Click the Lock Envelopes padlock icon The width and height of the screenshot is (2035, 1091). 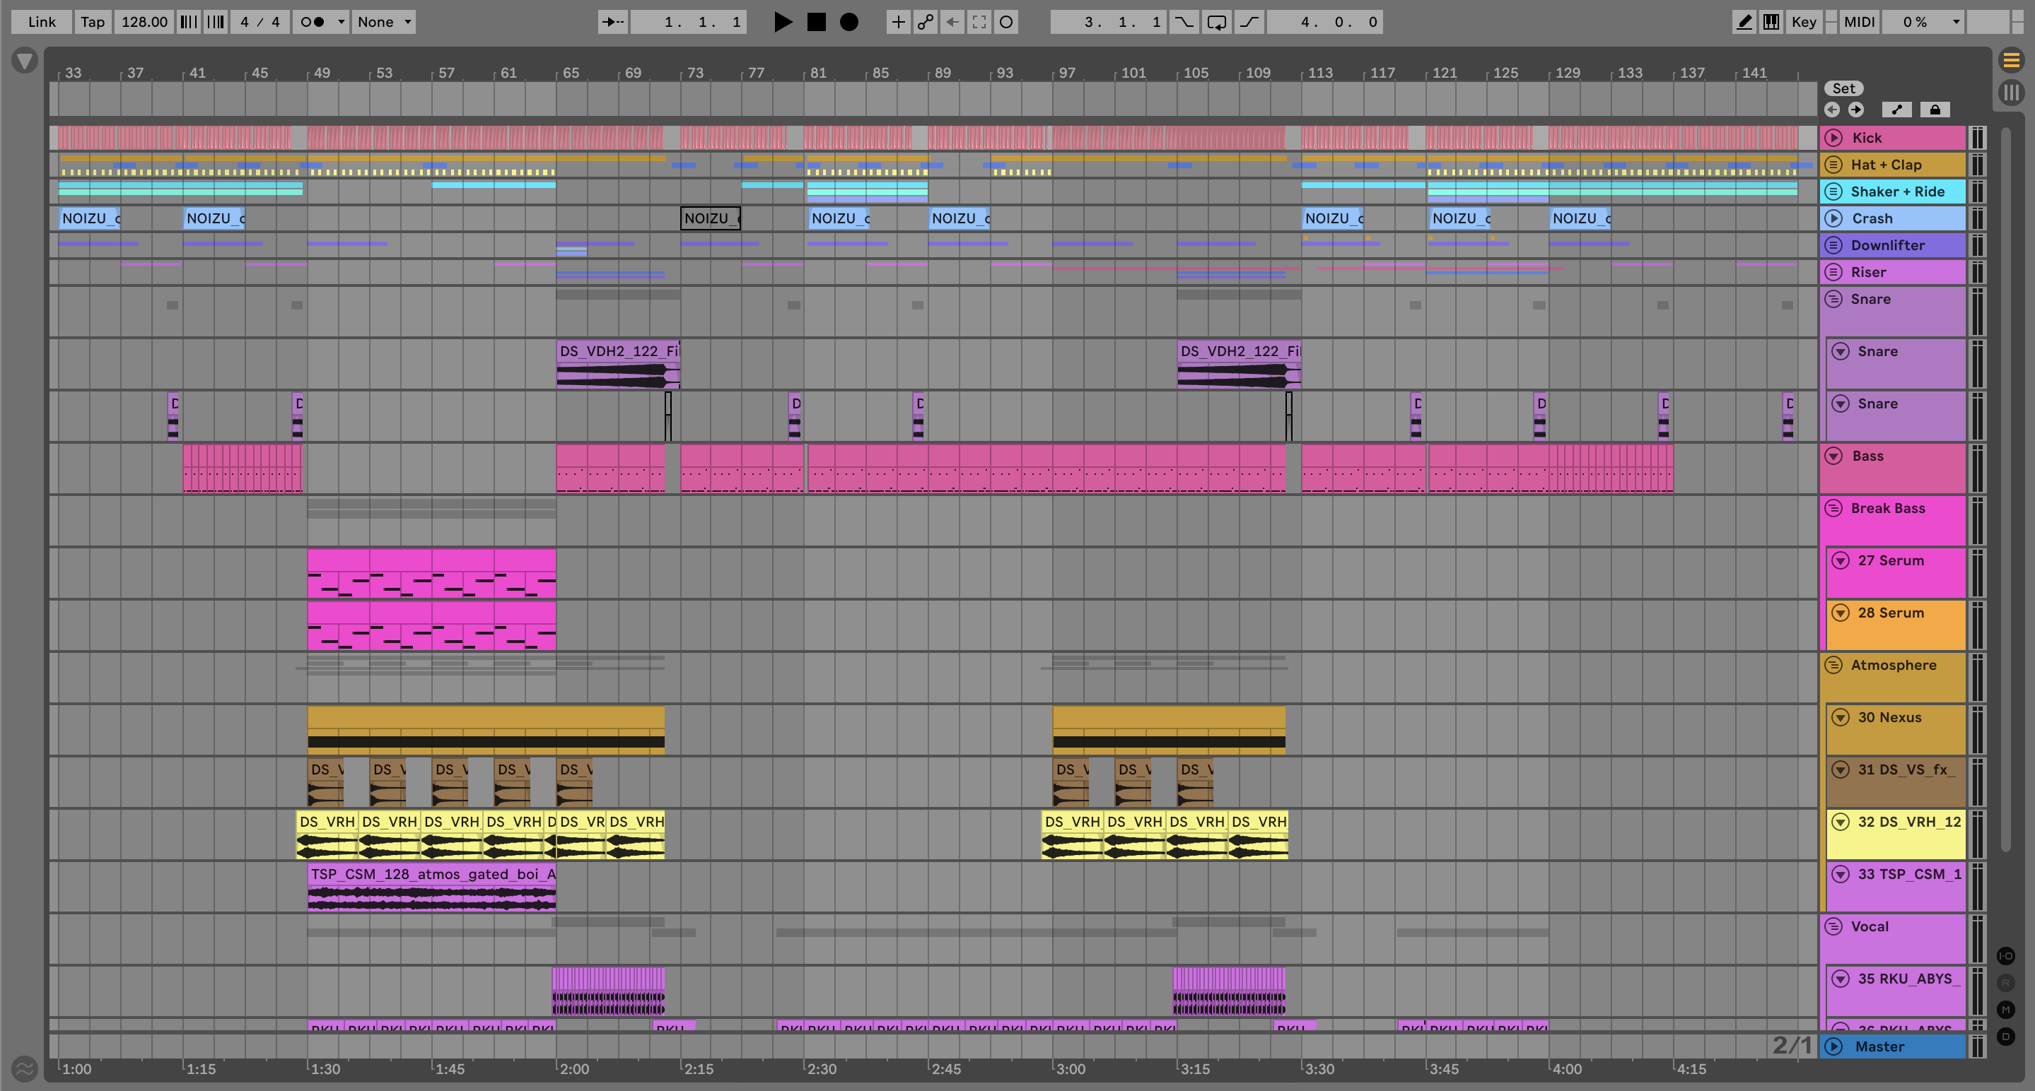click(x=1935, y=110)
